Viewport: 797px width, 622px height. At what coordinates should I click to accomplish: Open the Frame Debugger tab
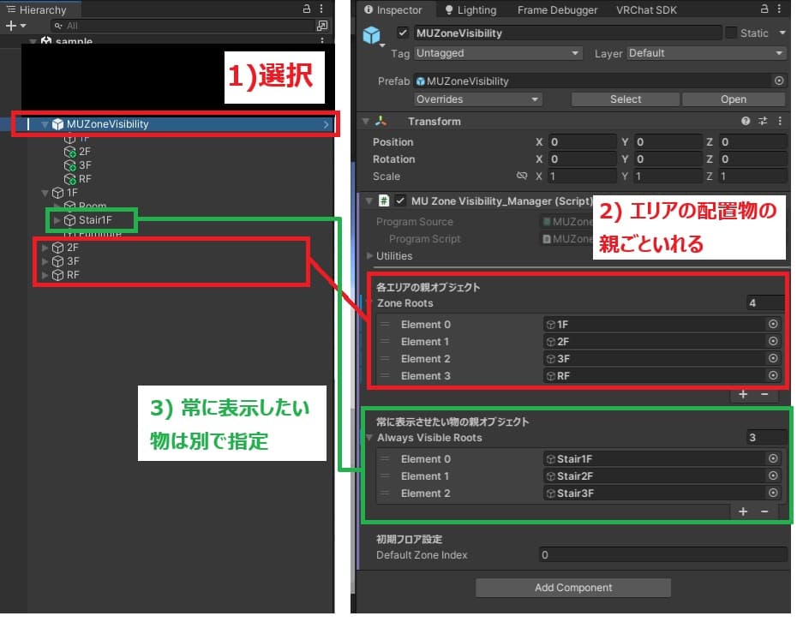click(x=557, y=9)
